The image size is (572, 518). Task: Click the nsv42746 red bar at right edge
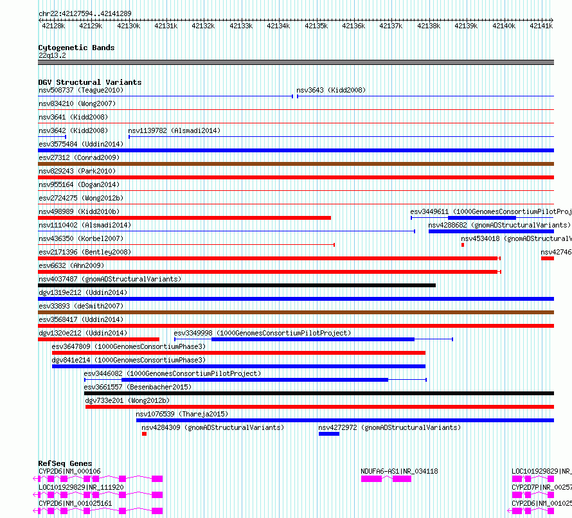548,258
